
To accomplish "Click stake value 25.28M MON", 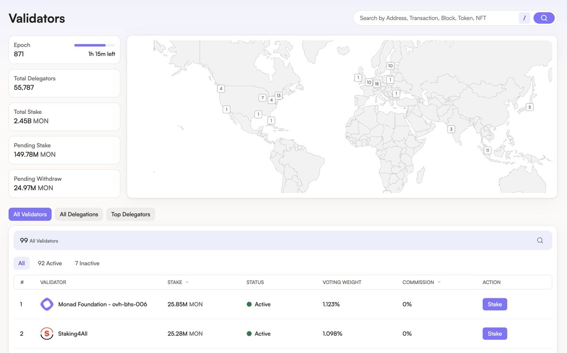I will [x=185, y=334].
